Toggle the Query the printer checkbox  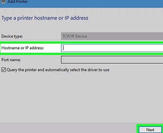pos(4,70)
